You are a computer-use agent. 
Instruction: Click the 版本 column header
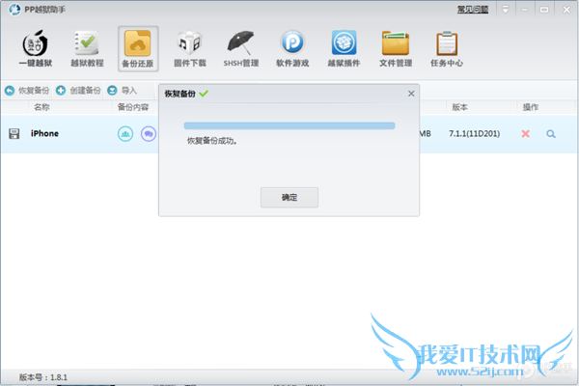tap(459, 107)
